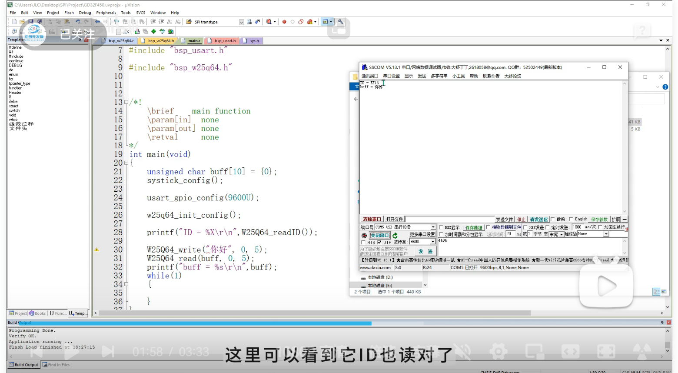This screenshot has width=678, height=373.
Task: Toggle 最前 always-on-top checkbox
Action: 553,219
